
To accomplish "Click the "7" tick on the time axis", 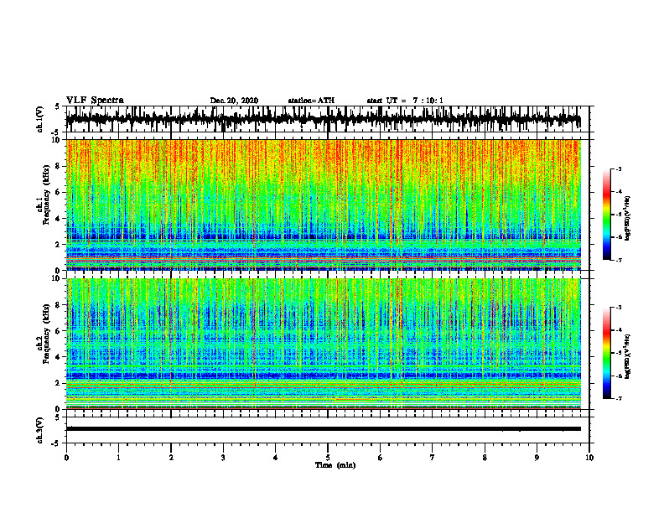I will click(433, 458).
